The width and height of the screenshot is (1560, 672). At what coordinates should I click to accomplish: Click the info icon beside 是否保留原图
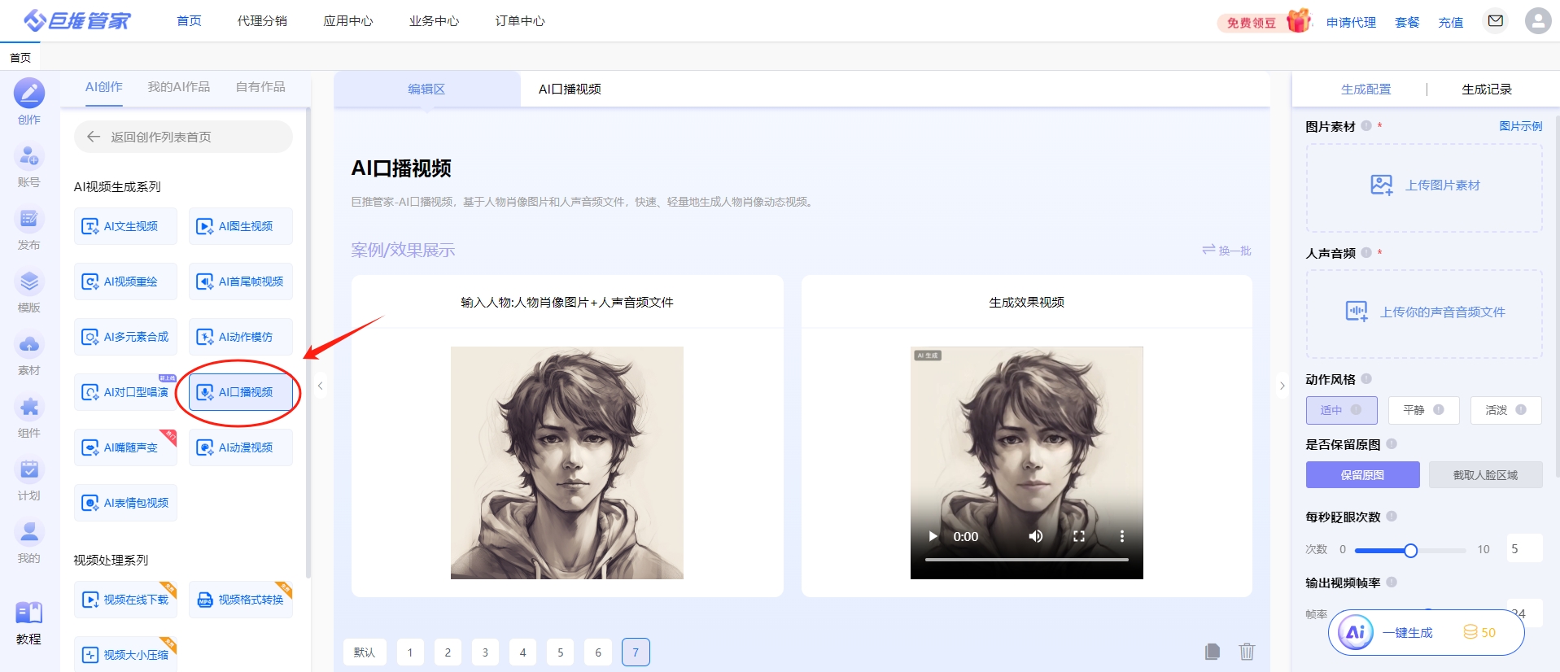point(1392,444)
